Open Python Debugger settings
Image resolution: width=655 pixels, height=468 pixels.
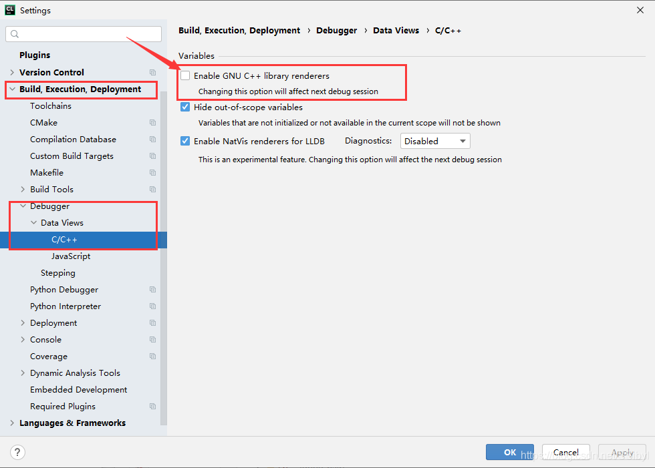[x=64, y=290]
